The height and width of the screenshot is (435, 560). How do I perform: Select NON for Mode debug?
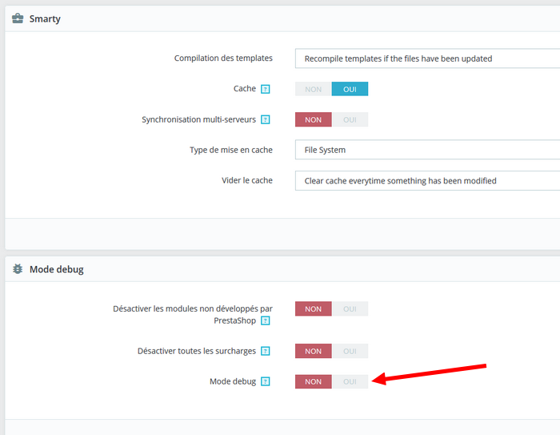coord(314,381)
